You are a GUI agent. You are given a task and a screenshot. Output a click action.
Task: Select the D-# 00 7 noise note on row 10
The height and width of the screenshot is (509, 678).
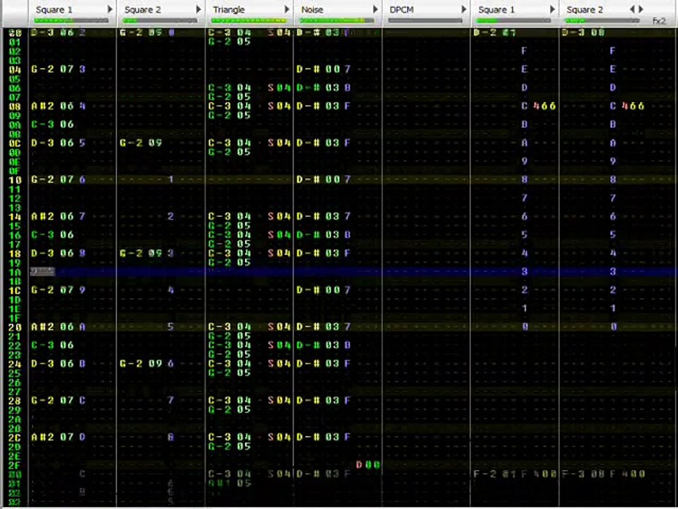323,179
